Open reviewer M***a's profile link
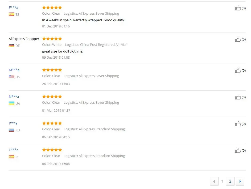This screenshot has height=189, width=251. (x=14, y=70)
